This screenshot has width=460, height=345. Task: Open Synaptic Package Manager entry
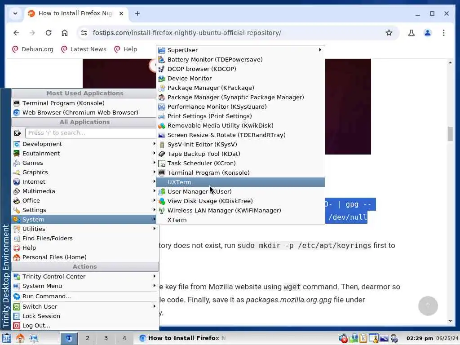tap(240, 97)
